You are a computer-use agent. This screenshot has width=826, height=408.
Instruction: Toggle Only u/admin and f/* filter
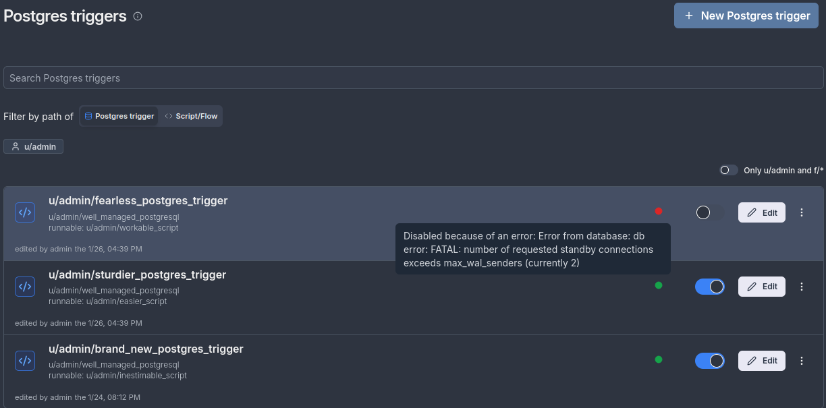[x=729, y=171]
